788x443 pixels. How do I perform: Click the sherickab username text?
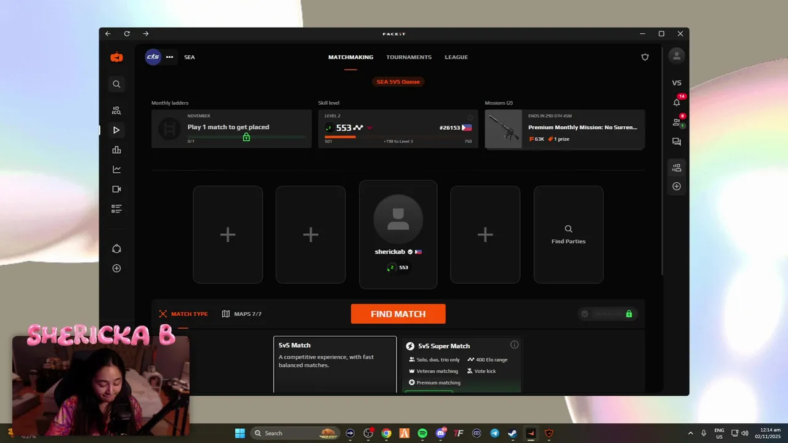pyautogui.click(x=390, y=252)
